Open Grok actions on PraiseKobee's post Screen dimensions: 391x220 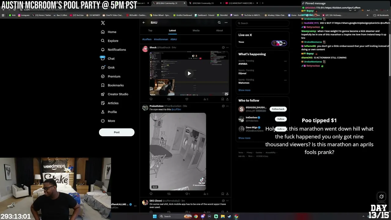coord(223,106)
